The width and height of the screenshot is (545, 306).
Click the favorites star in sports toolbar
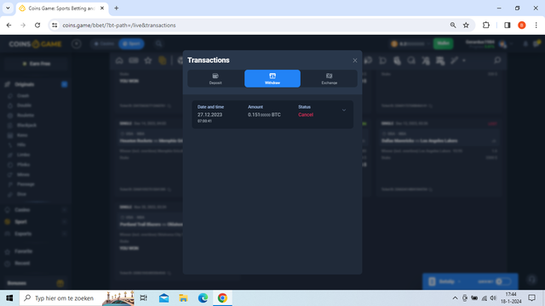(x=148, y=60)
